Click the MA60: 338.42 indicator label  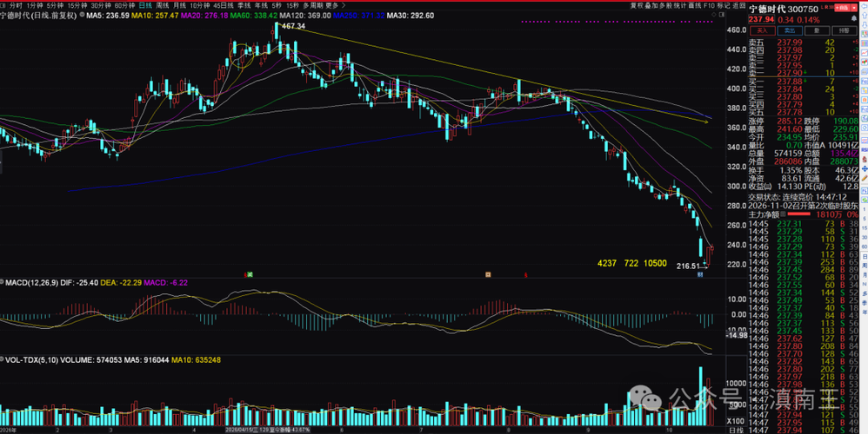[x=254, y=16]
